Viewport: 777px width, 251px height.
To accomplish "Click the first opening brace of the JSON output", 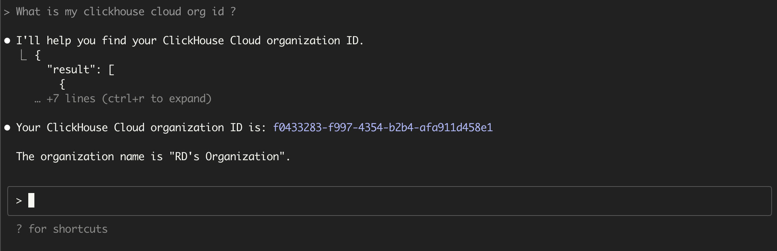I will click(38, 56).
